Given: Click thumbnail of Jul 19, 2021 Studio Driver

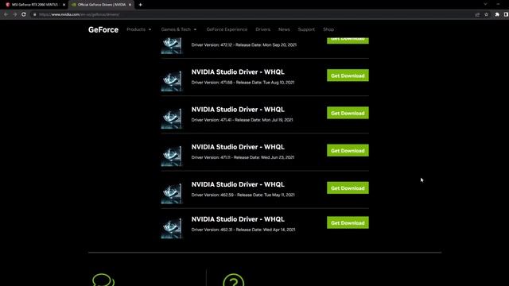Looking at the screenshot, I should tap(172, 118).
